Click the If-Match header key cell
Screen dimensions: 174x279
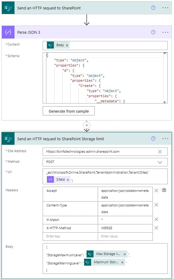tap(70, 220)
